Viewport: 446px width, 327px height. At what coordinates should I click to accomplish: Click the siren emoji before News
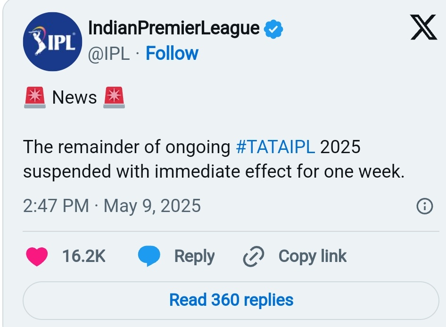pos(35,98)
